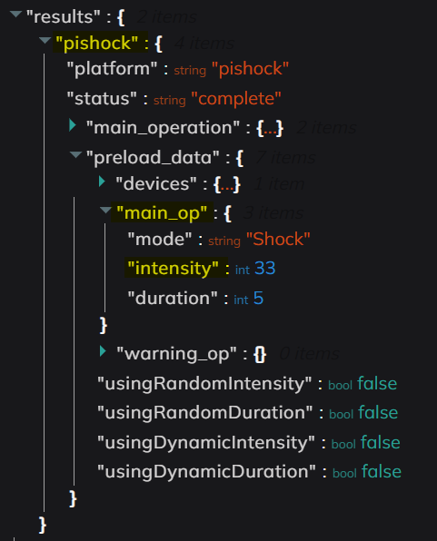The height and width of the screenshot is (541, 437).
Task: Click usingRandomDuration false value
Action: [x=378, y=413]
